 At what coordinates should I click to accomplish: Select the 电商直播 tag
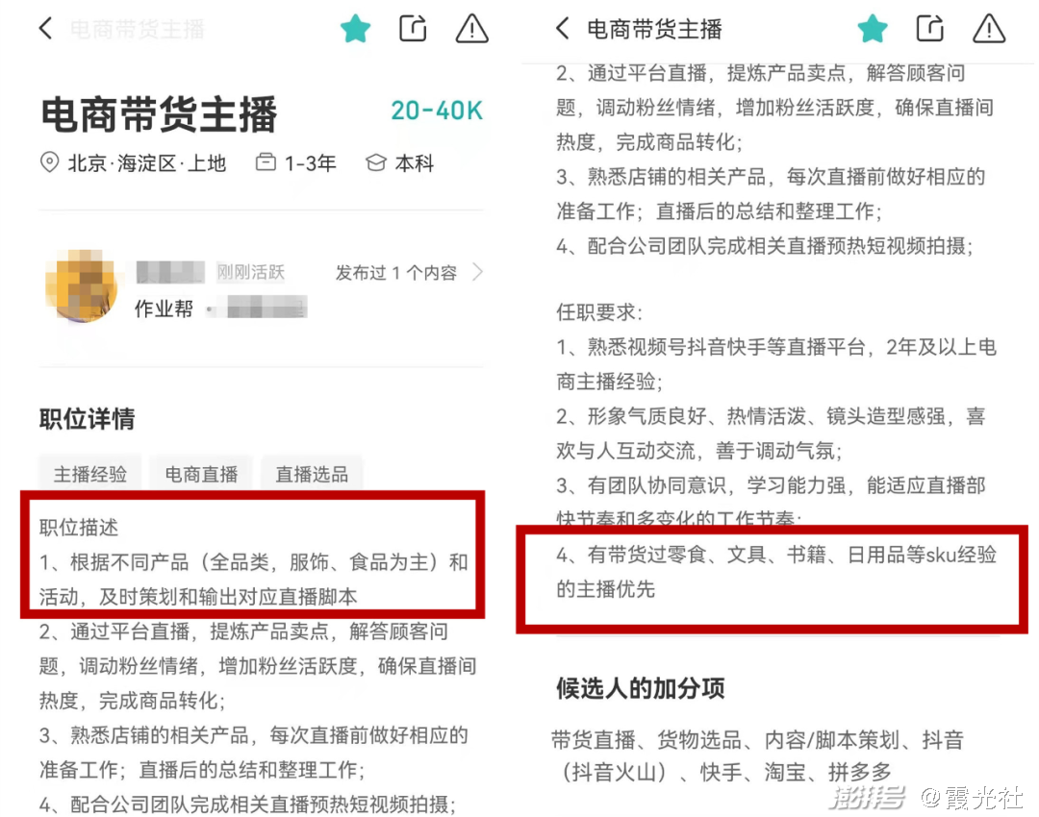(201, 474)
